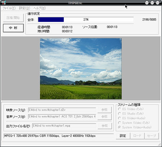This screenshot has height=147, width=162.
Task: Click the 出力ファイル名 output file field
Action: 64,126
